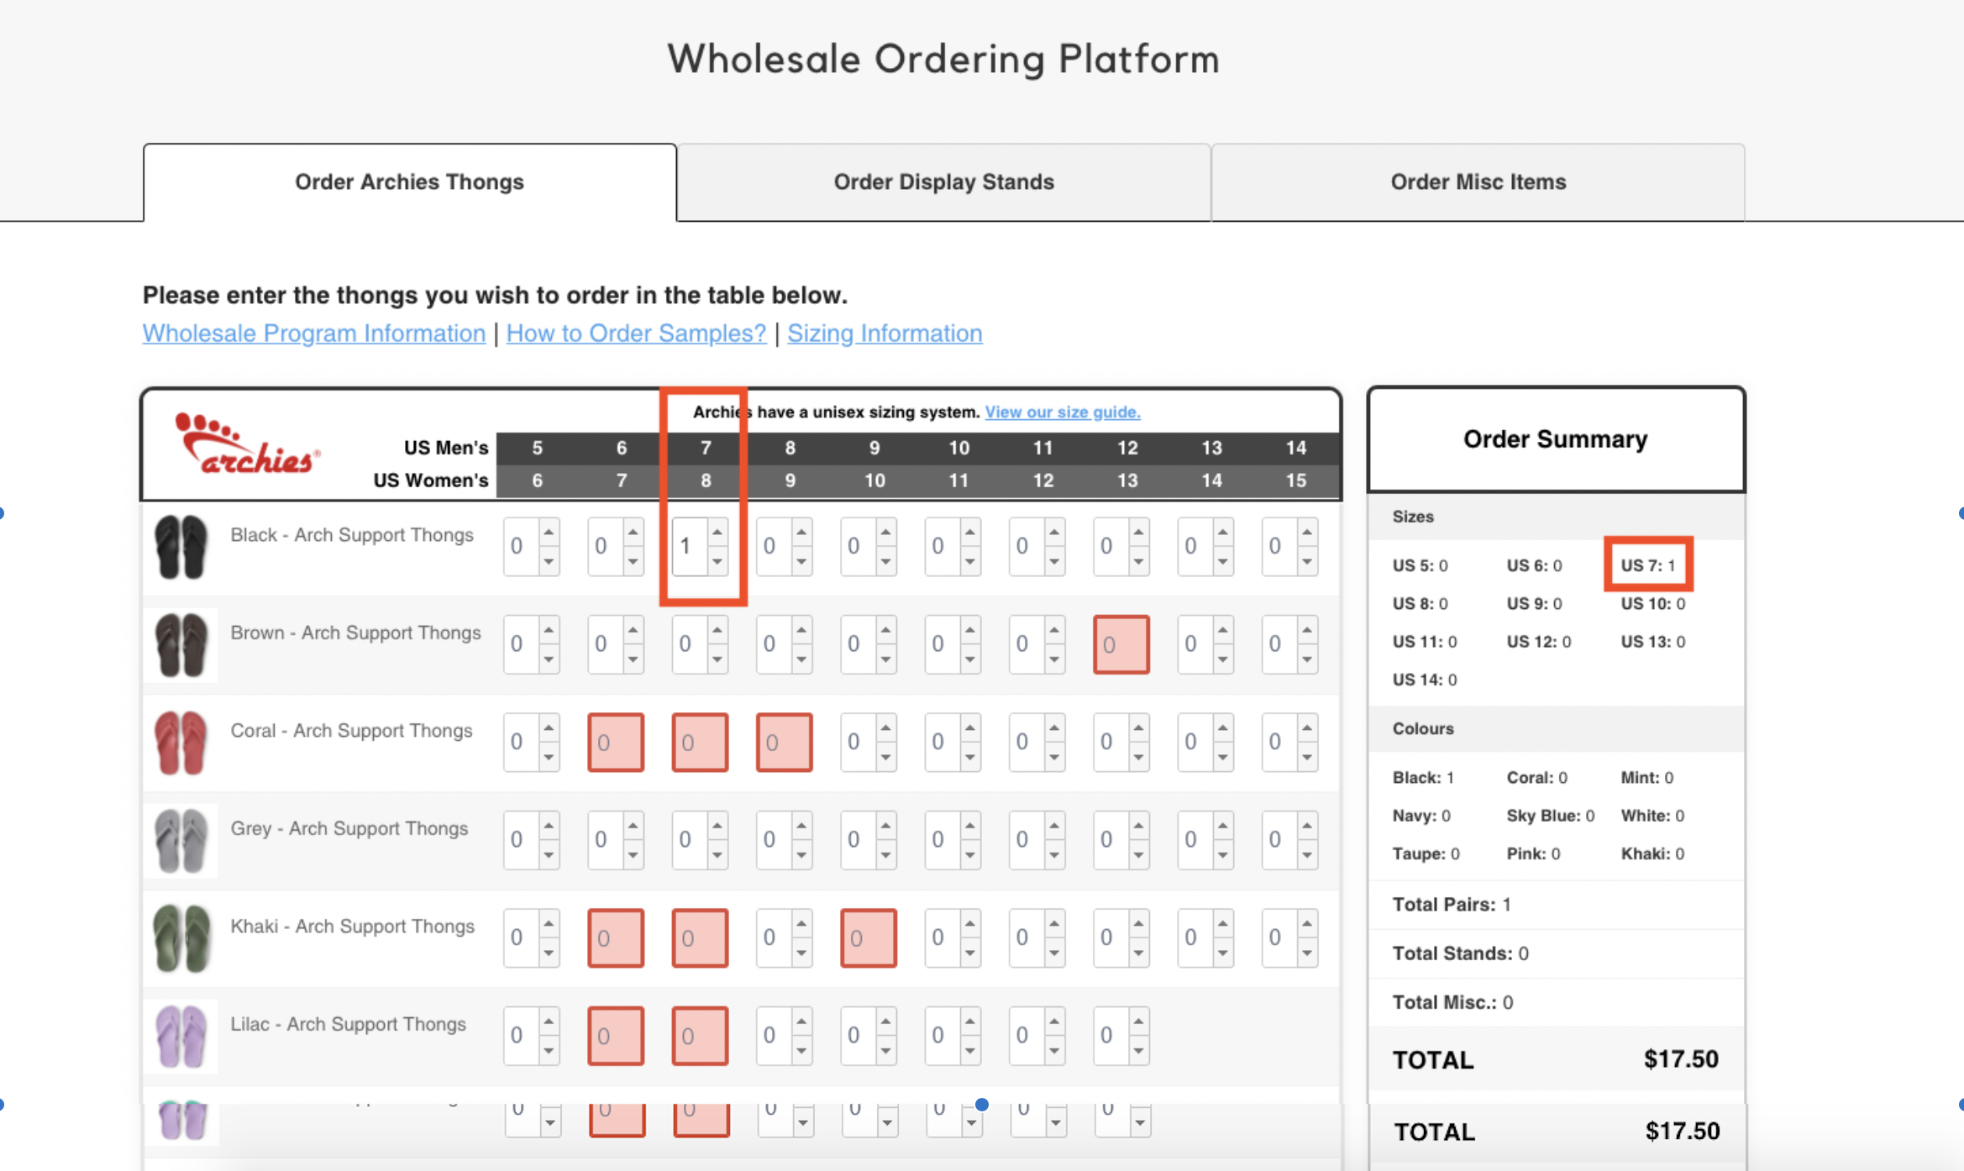Increase Black size 8 quantity
Screen dimensions: 1964x1171
801,532
